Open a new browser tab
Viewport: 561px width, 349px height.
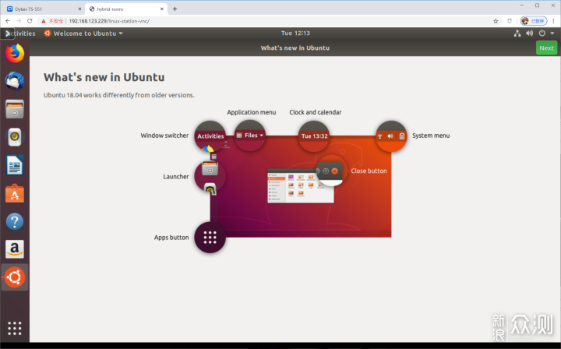175,9
